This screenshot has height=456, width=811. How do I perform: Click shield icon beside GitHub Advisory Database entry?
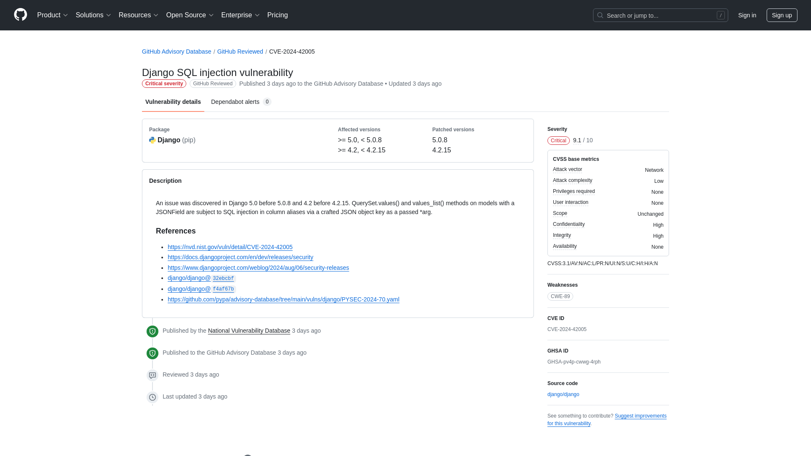pos(152,353)
